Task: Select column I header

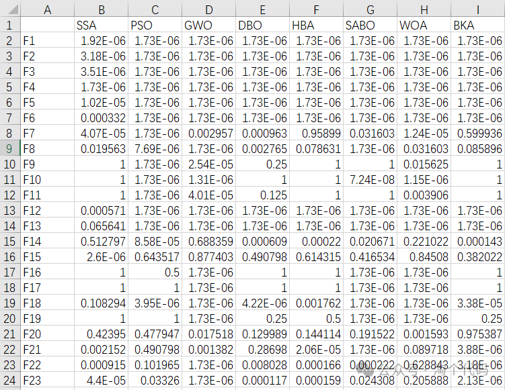Action: tap(477, 9)
